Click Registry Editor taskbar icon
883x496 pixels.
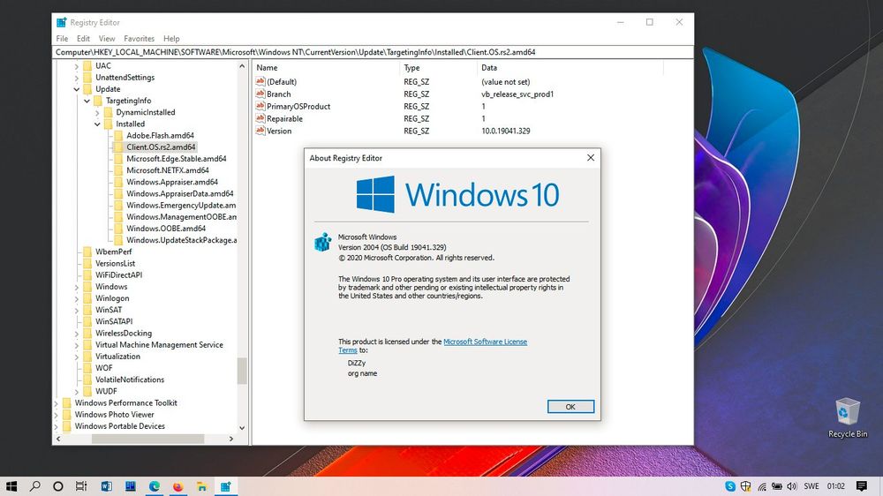[226, 486]
